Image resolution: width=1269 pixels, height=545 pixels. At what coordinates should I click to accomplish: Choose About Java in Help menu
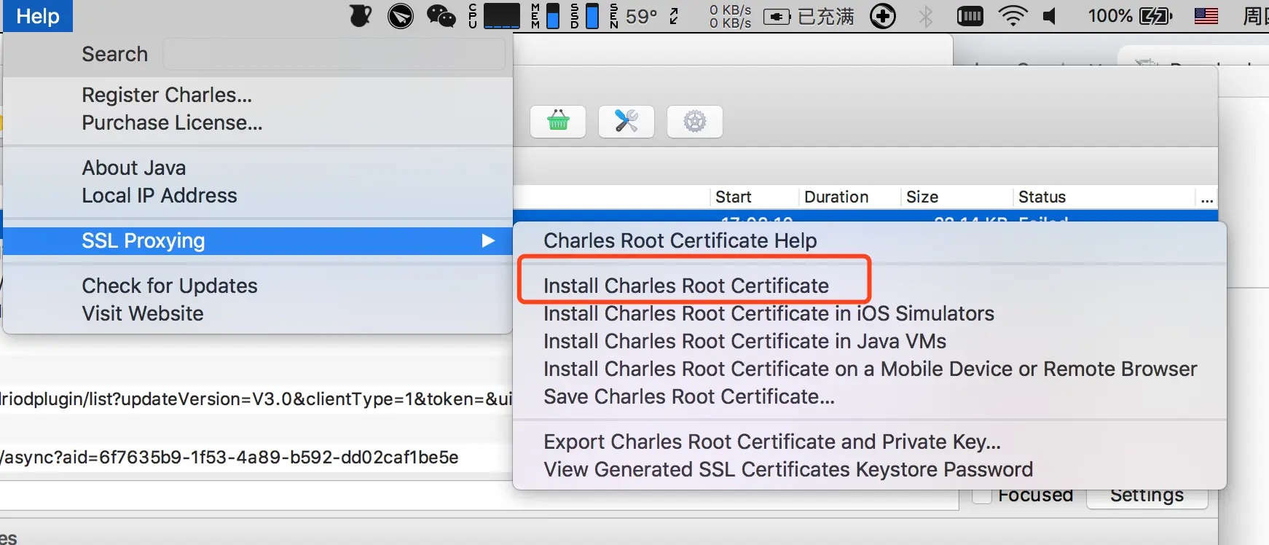[258, 168]
